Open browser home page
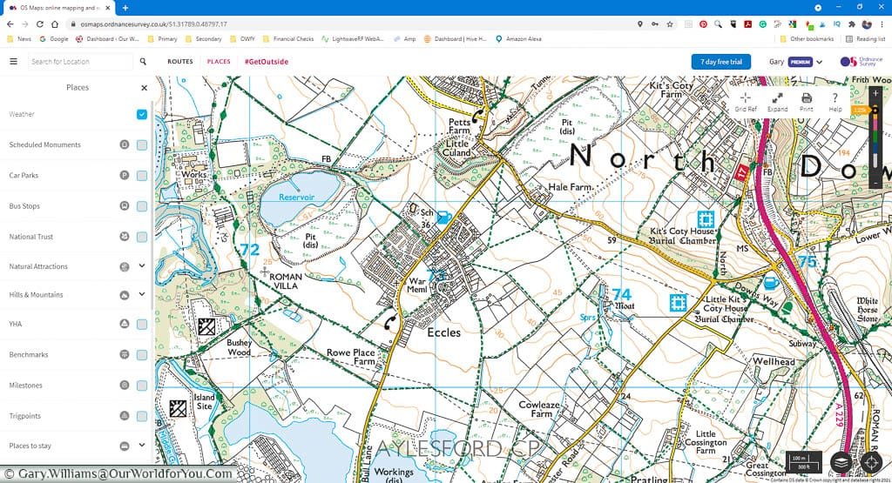The image size is (892, 483). pos(55,23)
